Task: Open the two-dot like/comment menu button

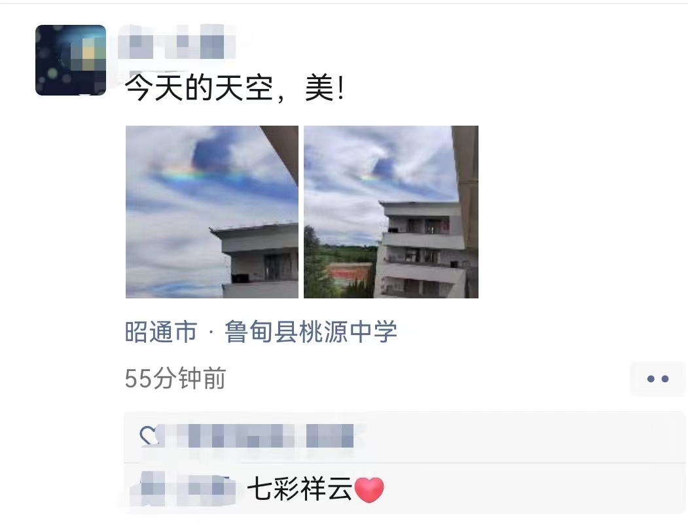Action: pyautogui.click(x=658, y=379)
